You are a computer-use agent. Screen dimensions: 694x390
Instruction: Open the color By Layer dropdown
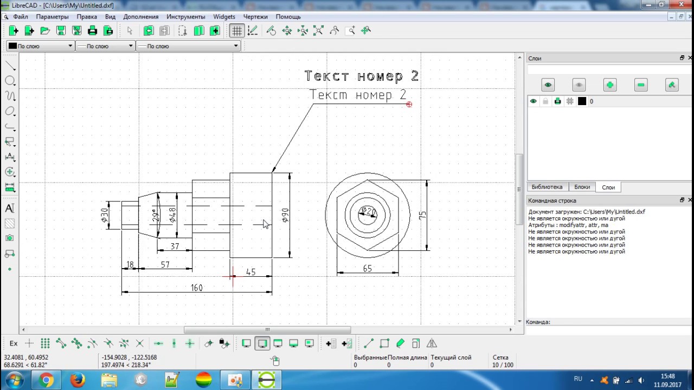(40, 46)
